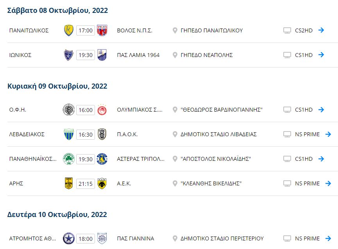The image size is (338, 249).
Task: Select the ΠΑΣ ΓΙΑΝΝΙΝΑ team name
Action: (x=136, y=238)
